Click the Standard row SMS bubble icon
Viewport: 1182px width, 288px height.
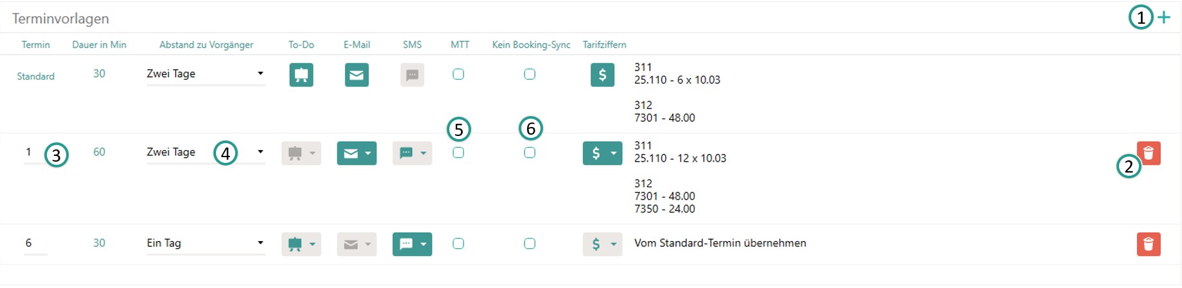(412, 75)
